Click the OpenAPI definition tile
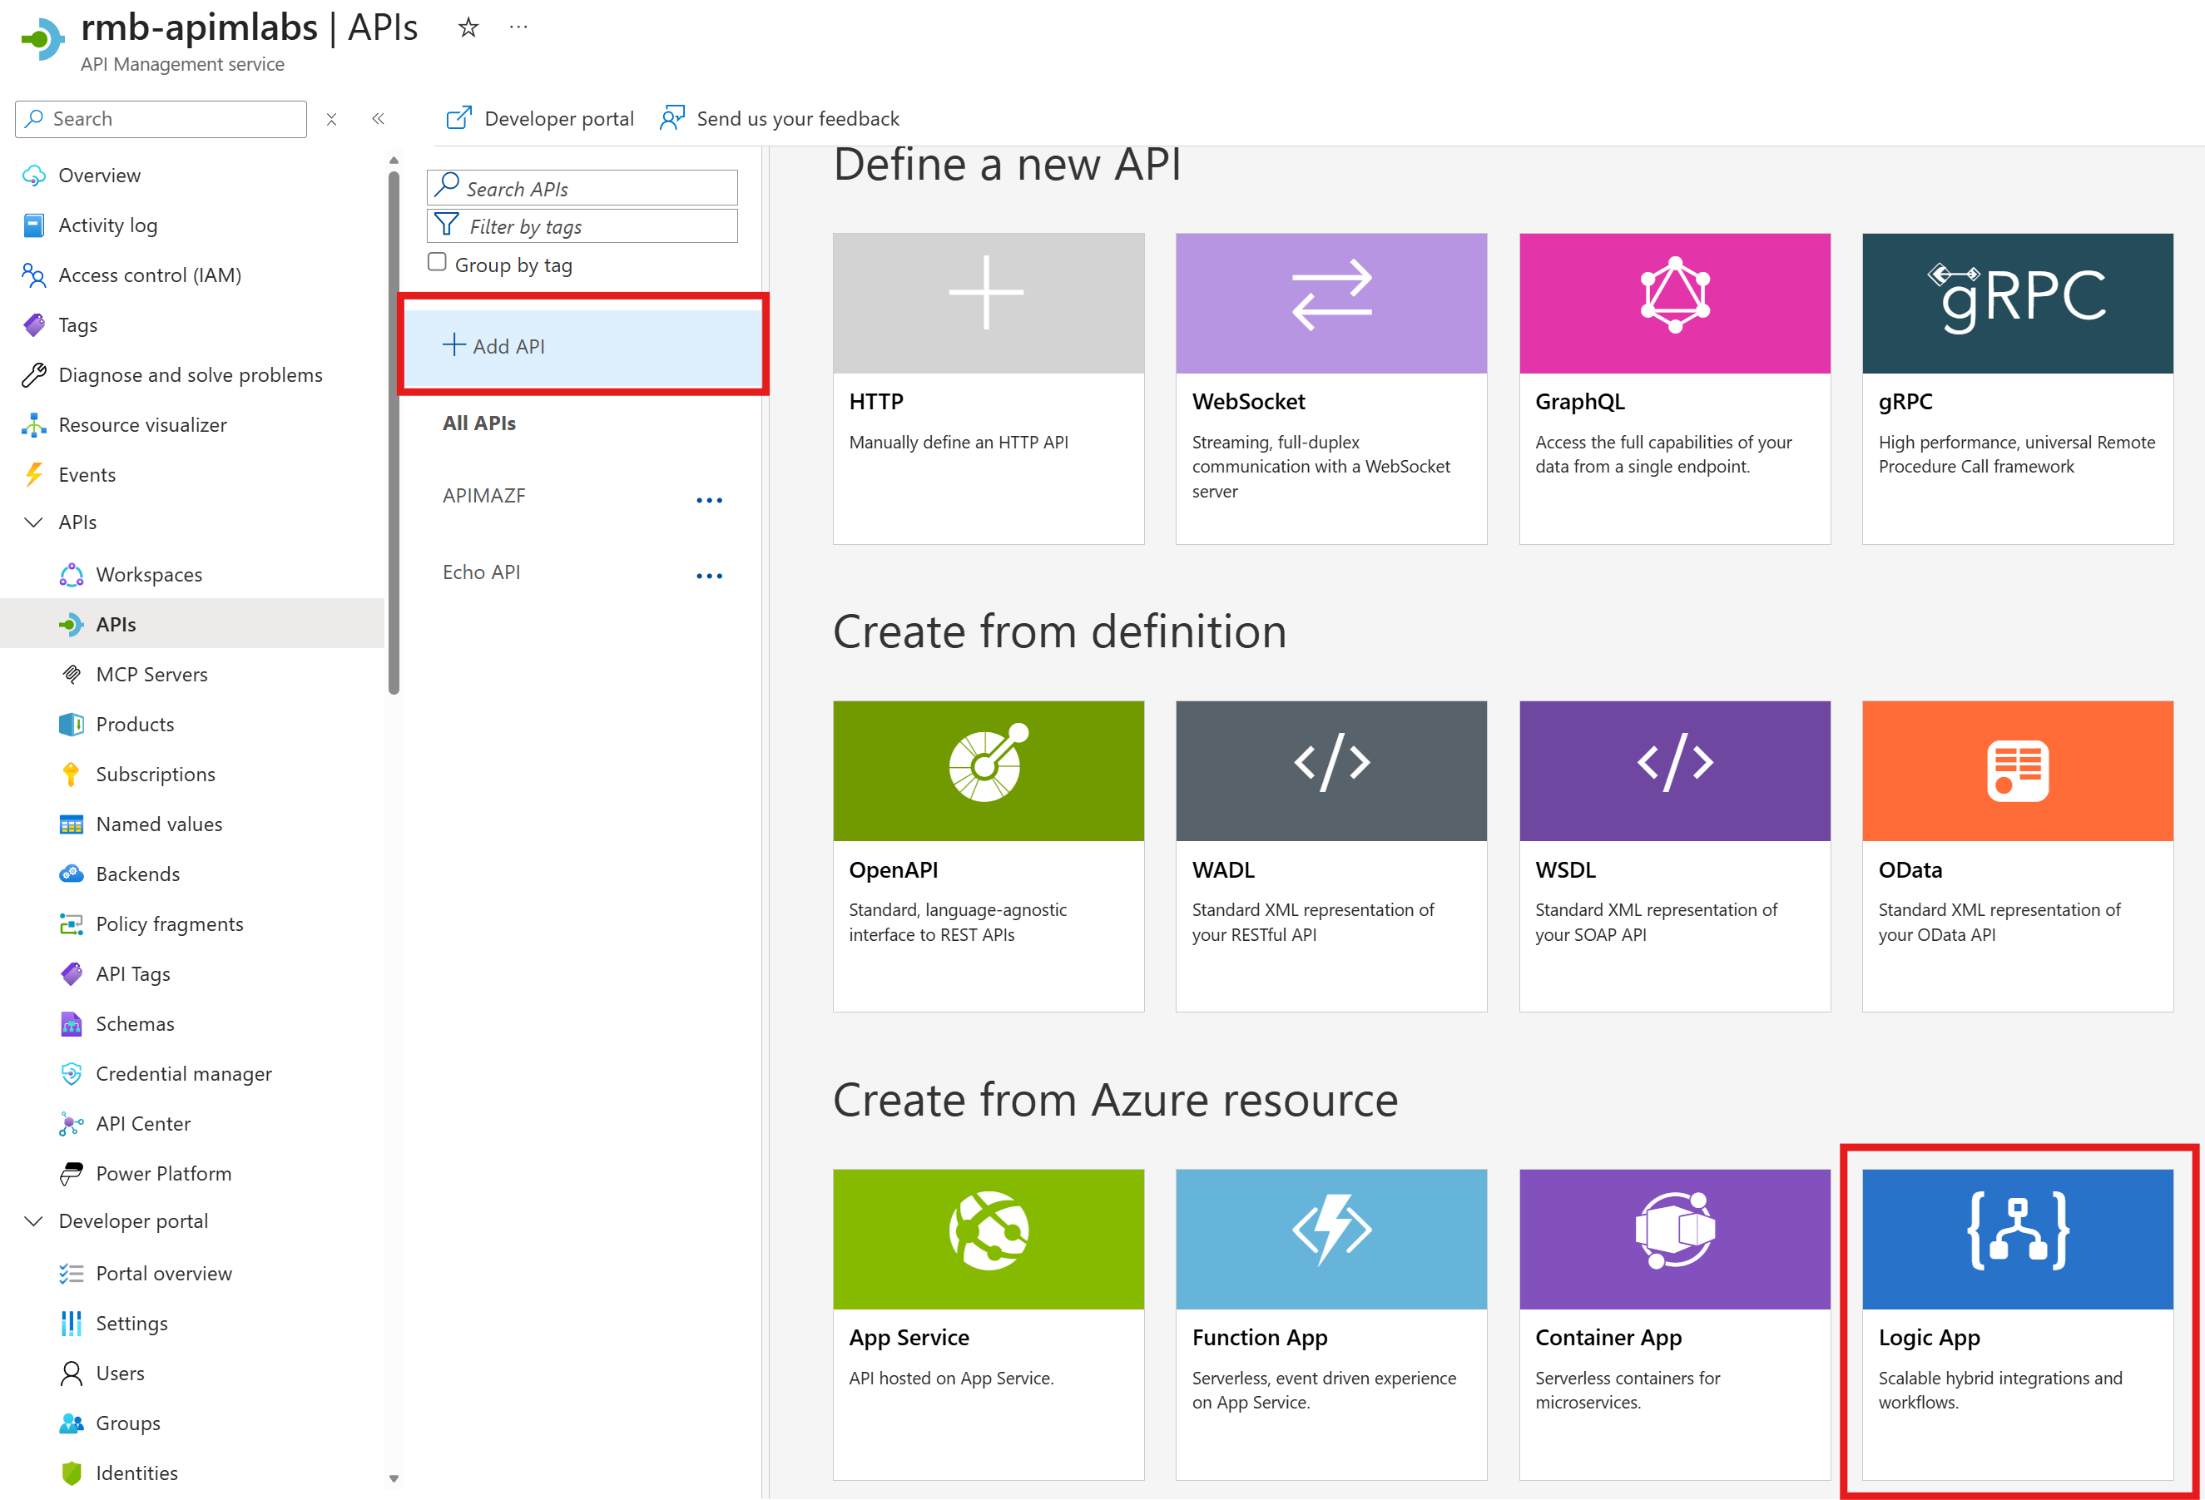 [988, 855]
